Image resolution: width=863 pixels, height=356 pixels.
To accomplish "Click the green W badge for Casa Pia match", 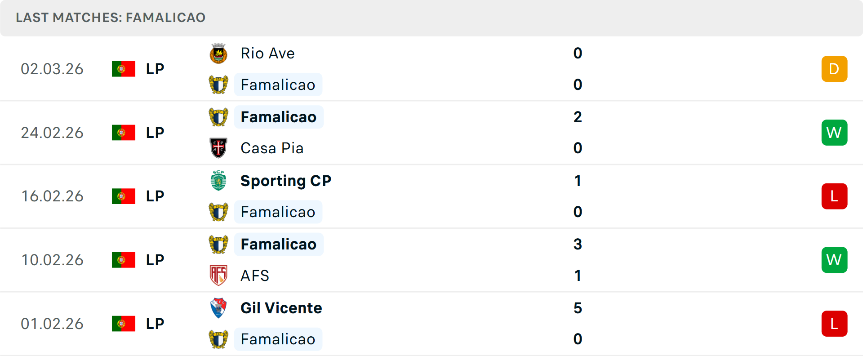I will point(834,133).
